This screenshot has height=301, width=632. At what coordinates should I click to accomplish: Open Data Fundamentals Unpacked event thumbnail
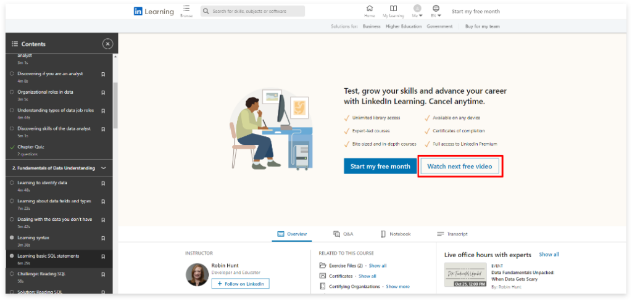tap(465, 275)
